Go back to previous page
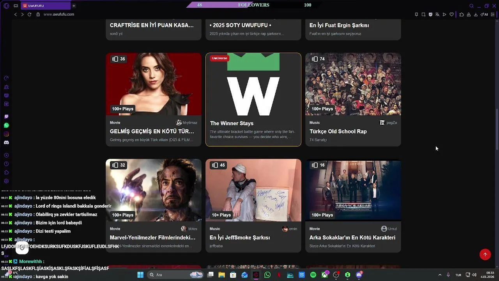The width and height of the screenshot is (499, 281). [16, 14]
